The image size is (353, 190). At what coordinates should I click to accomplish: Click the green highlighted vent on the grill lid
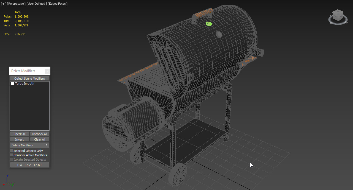point(209,24)
